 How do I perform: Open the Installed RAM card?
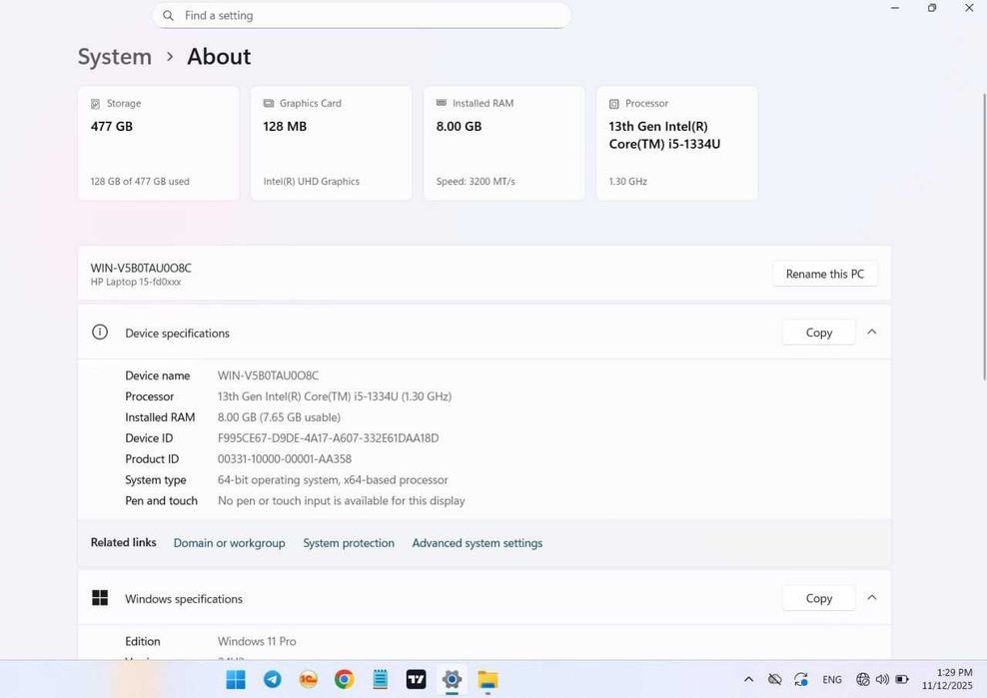504,144
